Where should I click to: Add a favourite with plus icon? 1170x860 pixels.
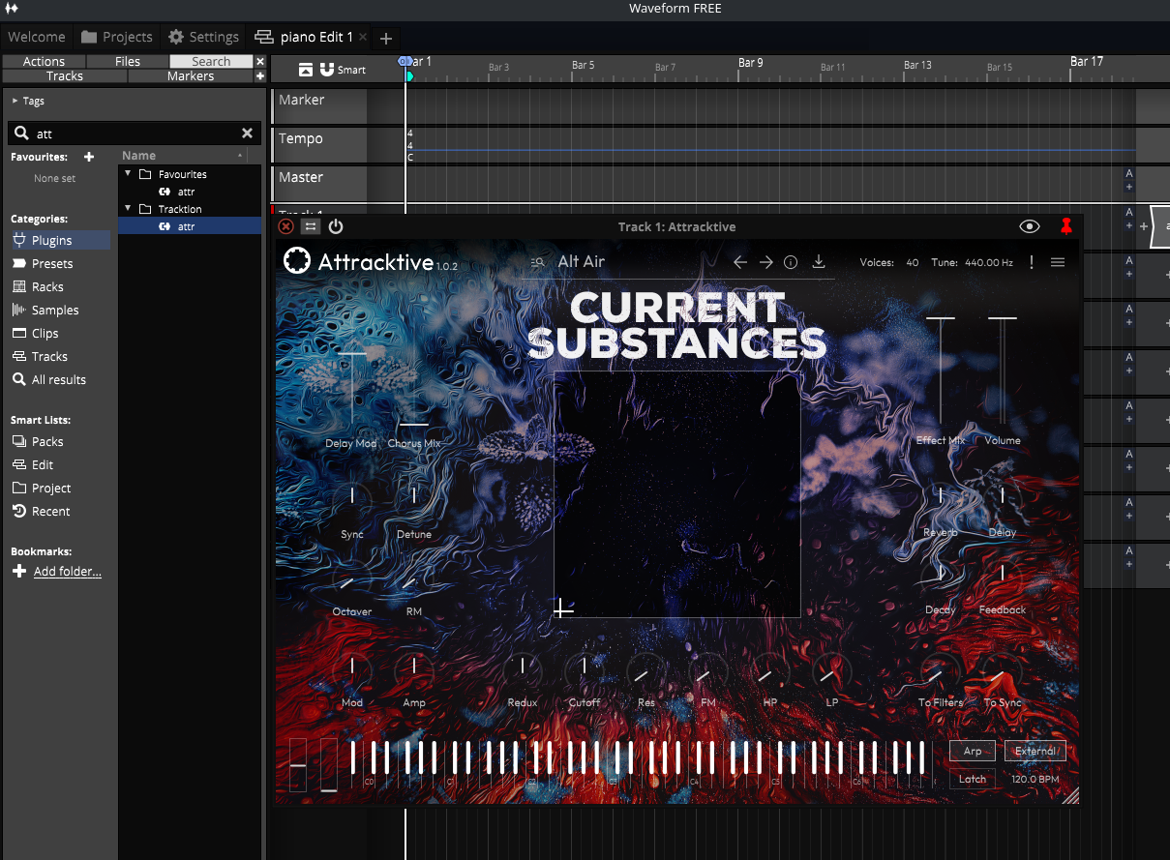[x=89, y=157]
